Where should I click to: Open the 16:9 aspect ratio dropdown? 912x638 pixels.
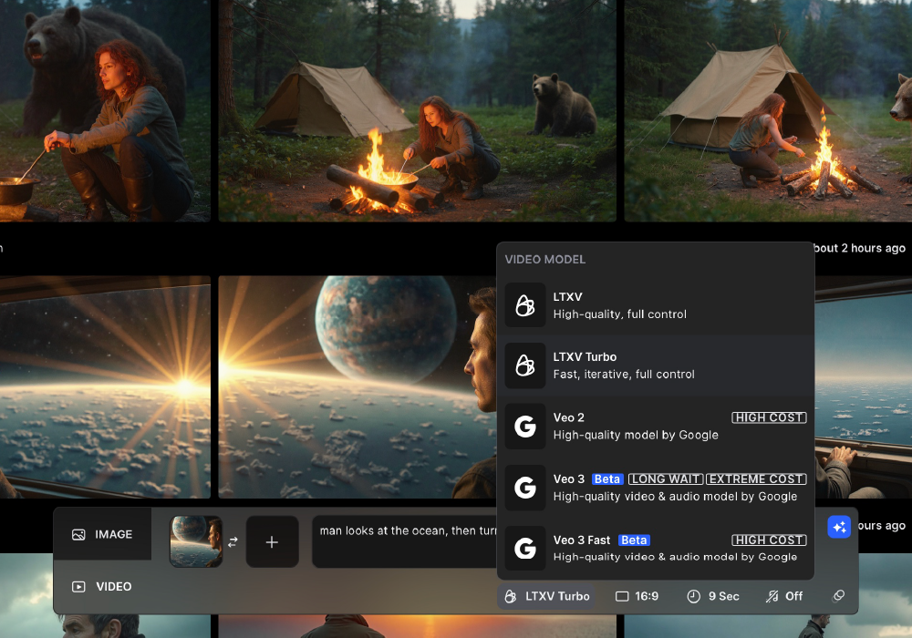637,596
